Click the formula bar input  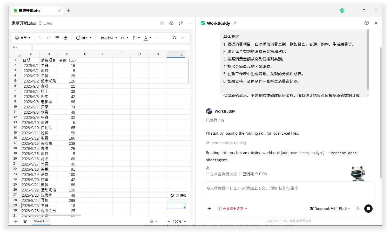(111, 47)
